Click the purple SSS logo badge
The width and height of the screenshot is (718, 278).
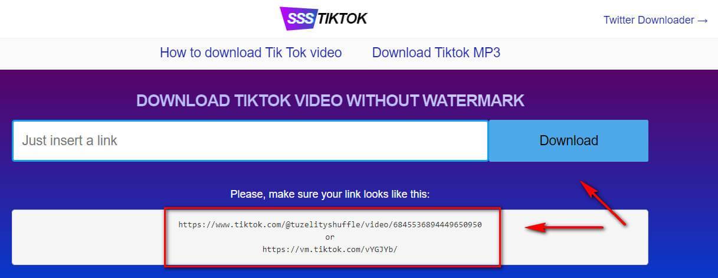[x=298, y=18]
